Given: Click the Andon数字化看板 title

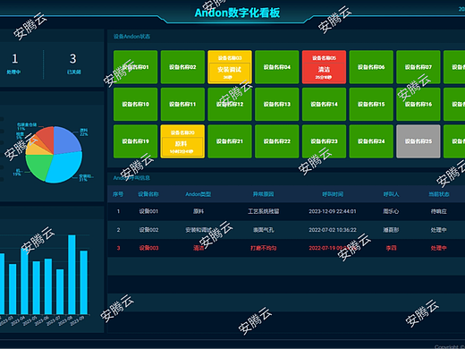Looking at the screenshot, I should [237, 13].
